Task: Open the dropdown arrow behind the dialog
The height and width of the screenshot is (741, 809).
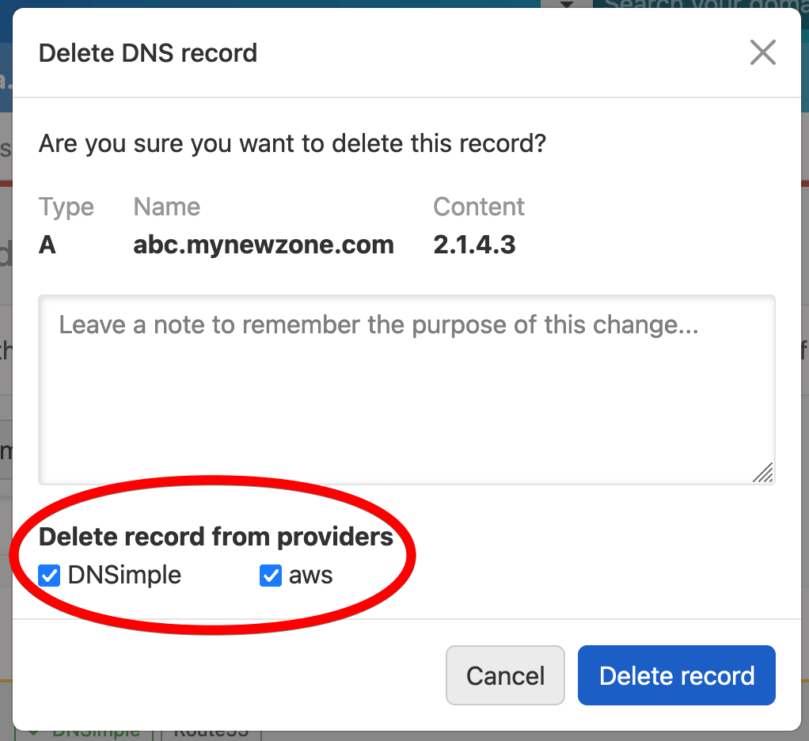Action: click(x=568, y=6)
